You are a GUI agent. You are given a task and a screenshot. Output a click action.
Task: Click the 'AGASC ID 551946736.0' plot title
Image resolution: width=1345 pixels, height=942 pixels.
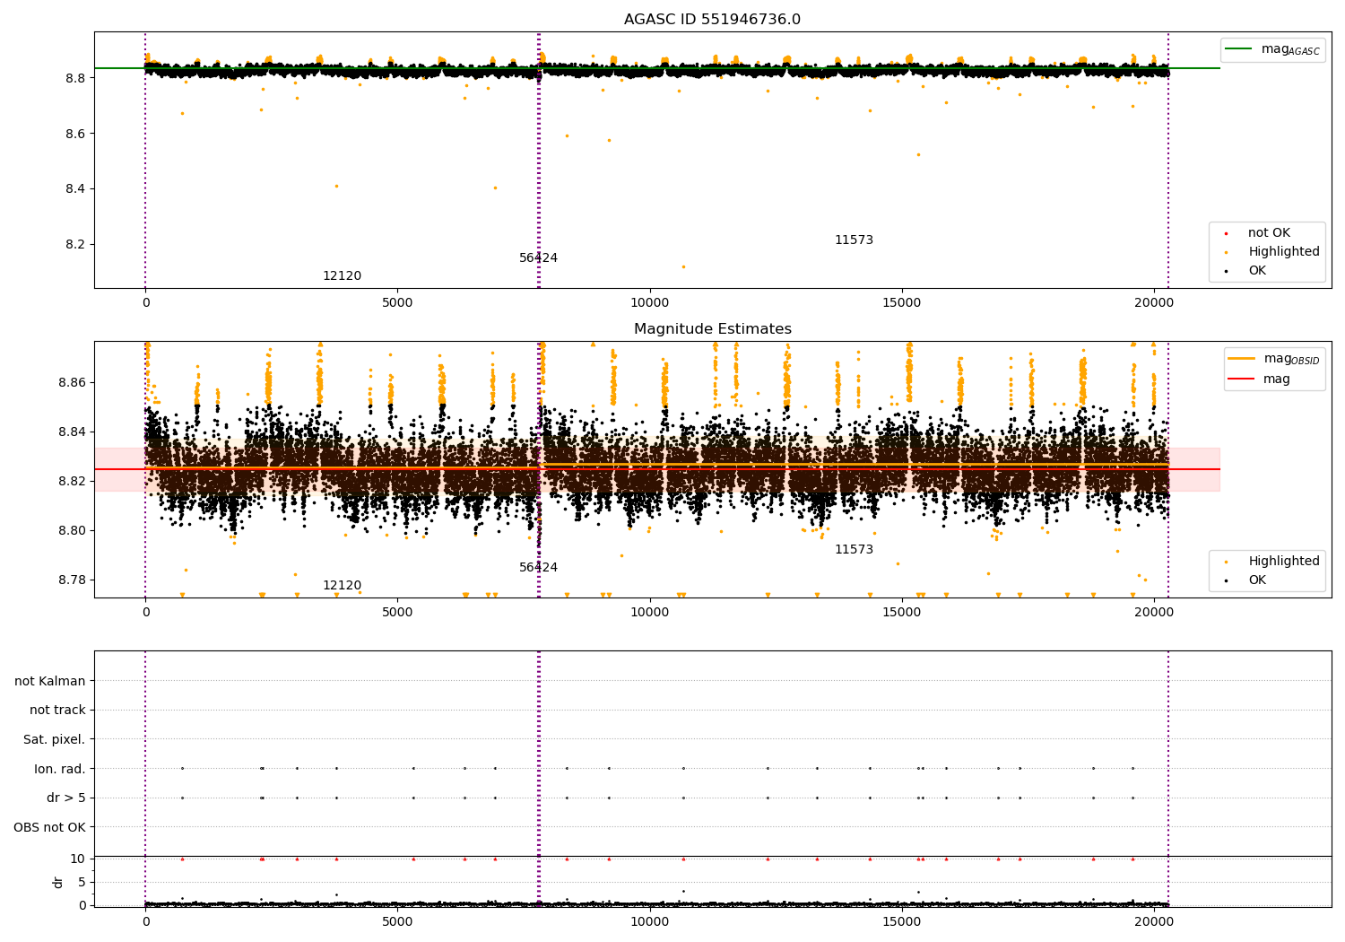(x=712, y=20)
